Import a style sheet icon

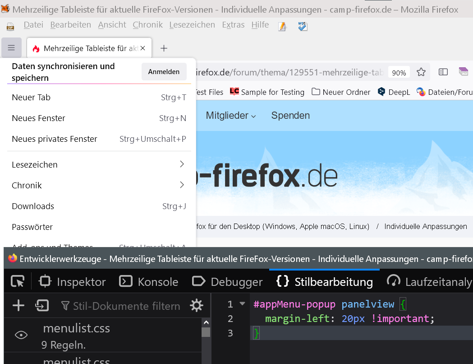coord(42,305)
